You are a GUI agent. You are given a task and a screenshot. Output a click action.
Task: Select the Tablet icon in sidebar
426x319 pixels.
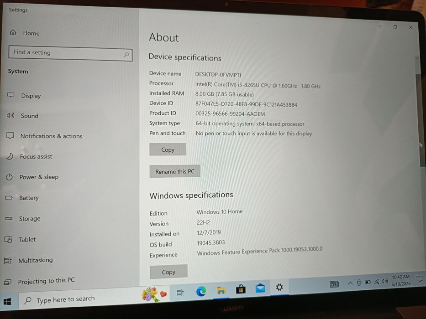click(8, 240)
